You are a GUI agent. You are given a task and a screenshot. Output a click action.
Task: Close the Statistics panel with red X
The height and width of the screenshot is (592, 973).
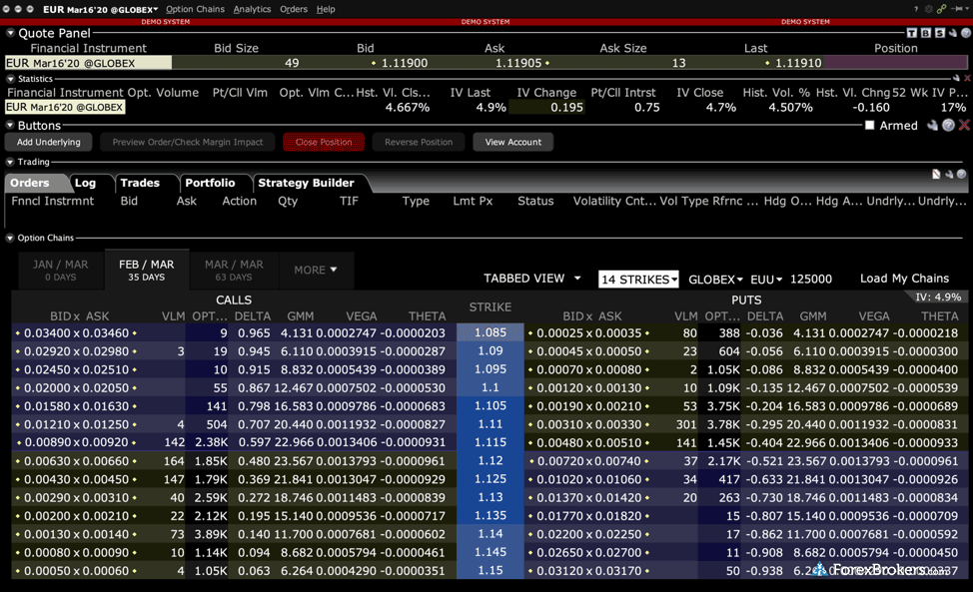967,78
